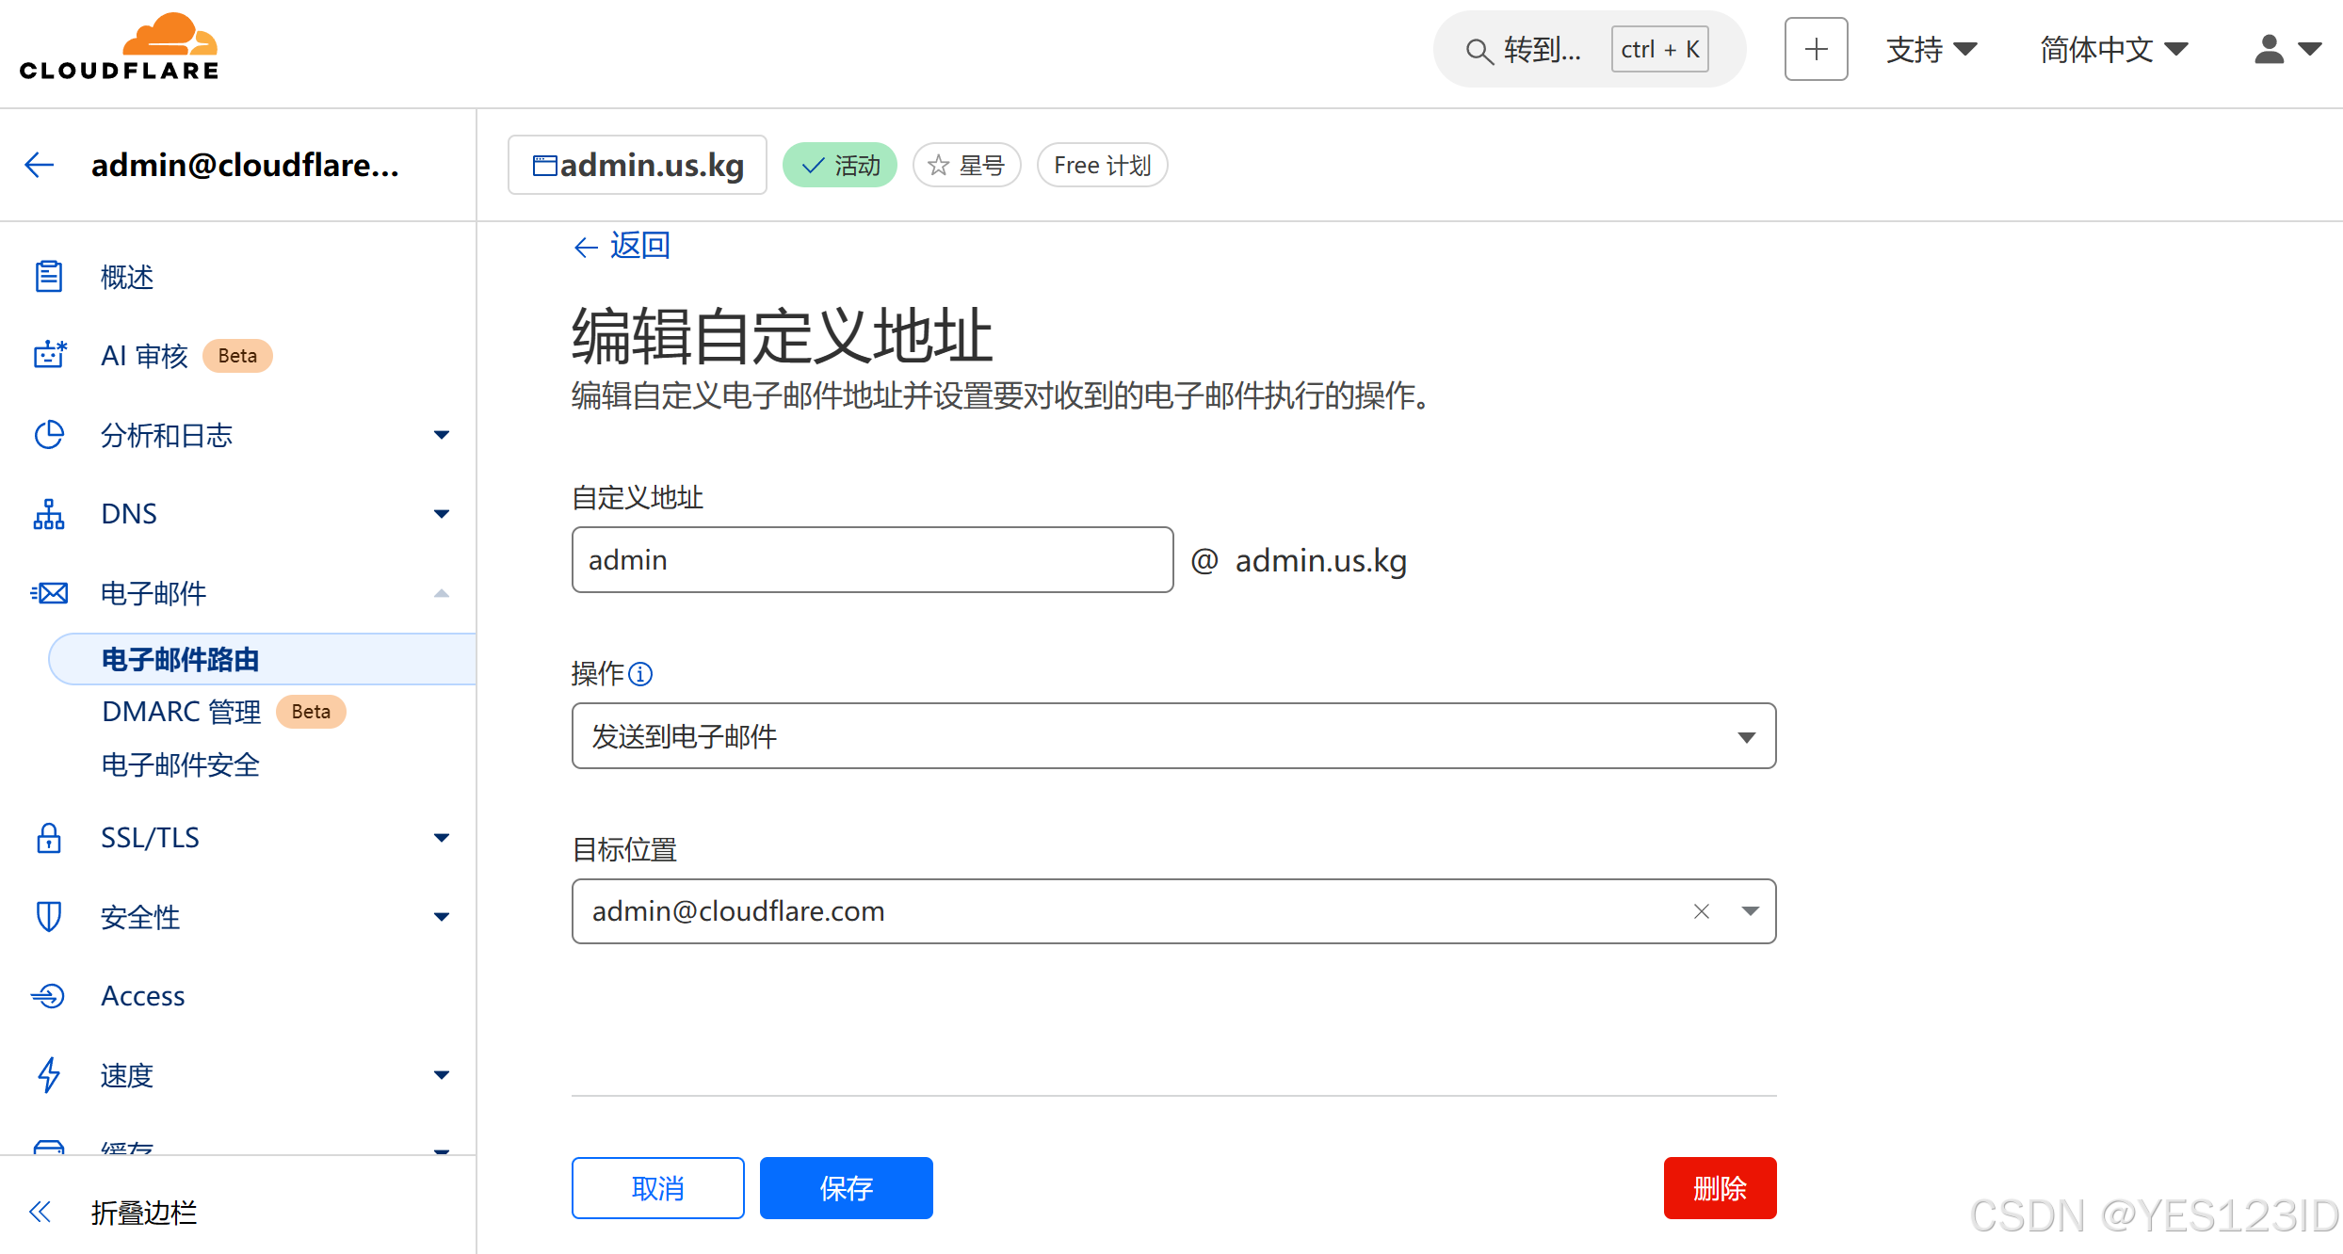
Task: Star the admin.us.kg domain with 星号
Action: [966, 166]
